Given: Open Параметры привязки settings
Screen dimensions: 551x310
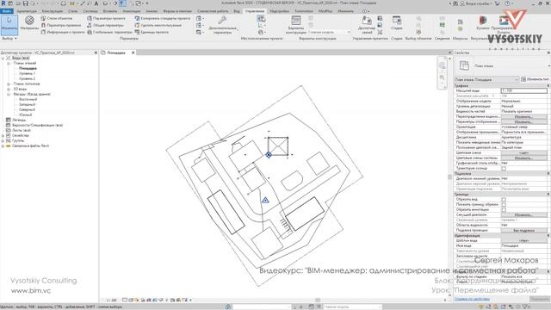Looking at the screenshot, I should click(61, 25).
